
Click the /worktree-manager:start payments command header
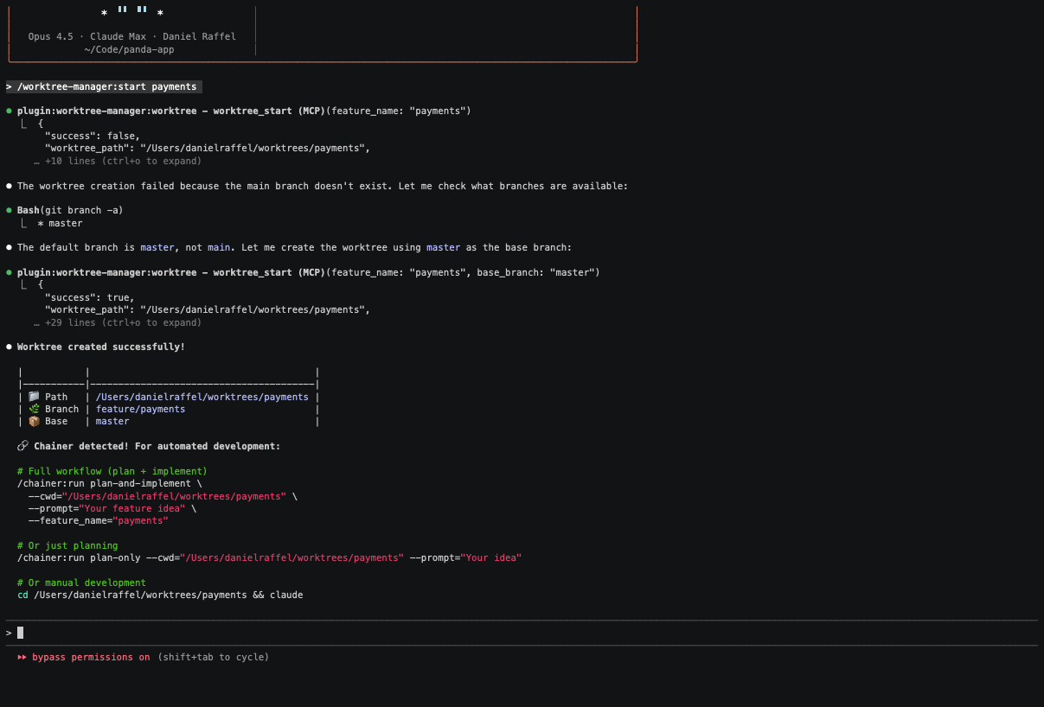tap(102, 86)
